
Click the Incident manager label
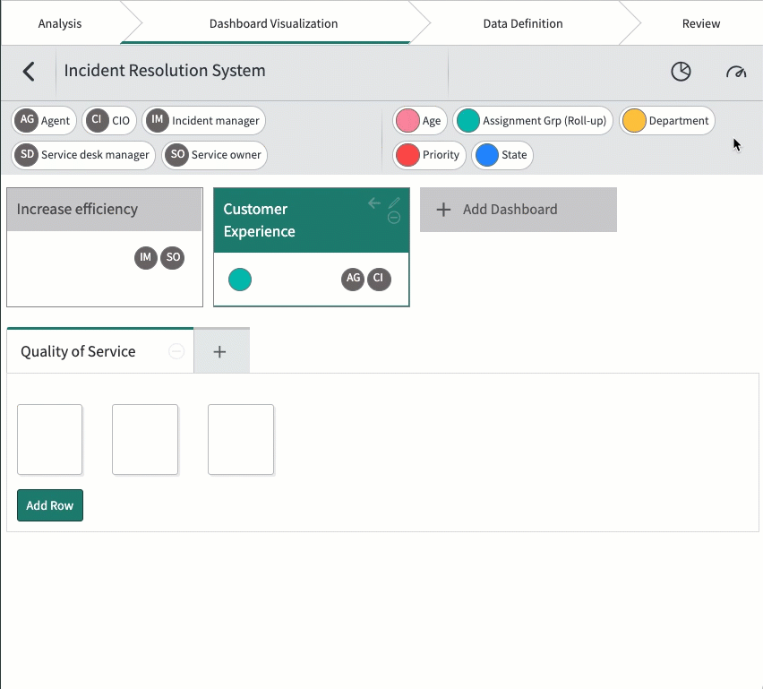(x=216, y=120)
